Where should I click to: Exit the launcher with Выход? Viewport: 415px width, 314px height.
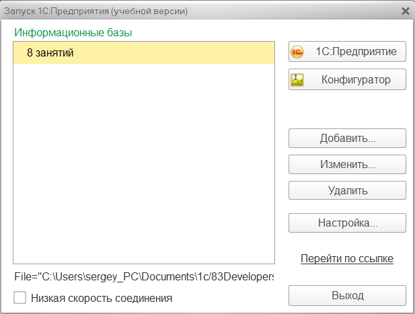(347, 295)
